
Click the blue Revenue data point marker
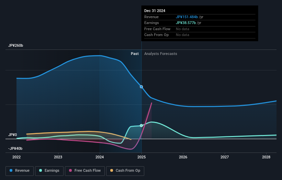142,87
